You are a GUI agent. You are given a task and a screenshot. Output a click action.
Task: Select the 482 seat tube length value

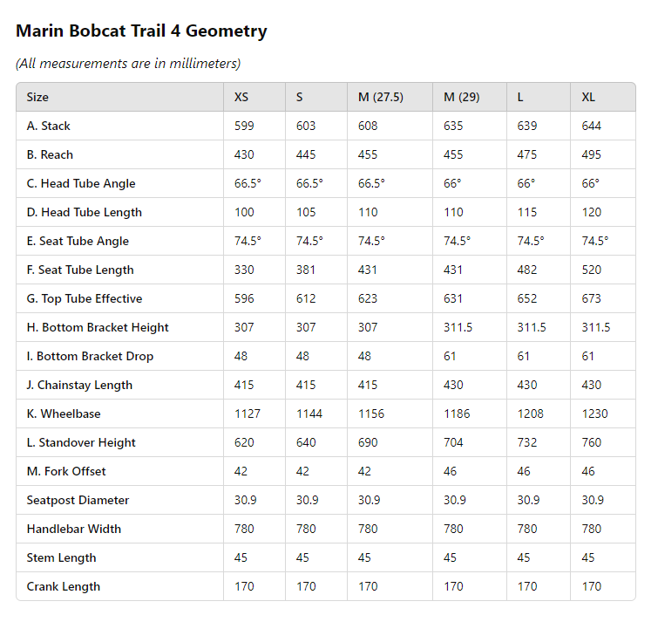[528, 270]
